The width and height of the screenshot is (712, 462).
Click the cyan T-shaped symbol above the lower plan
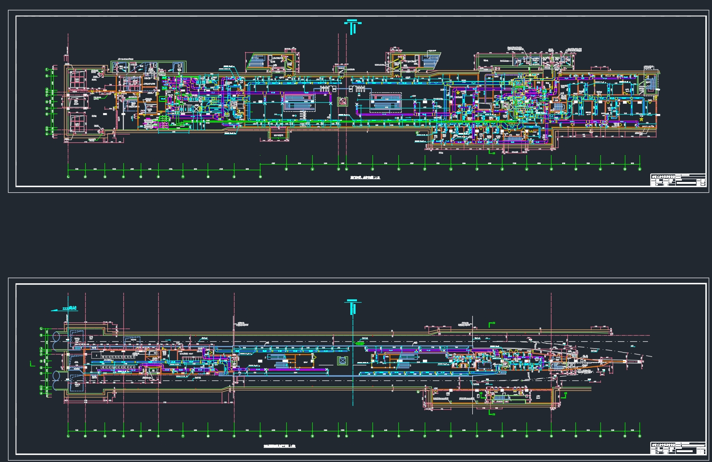[x=353, y=306]
